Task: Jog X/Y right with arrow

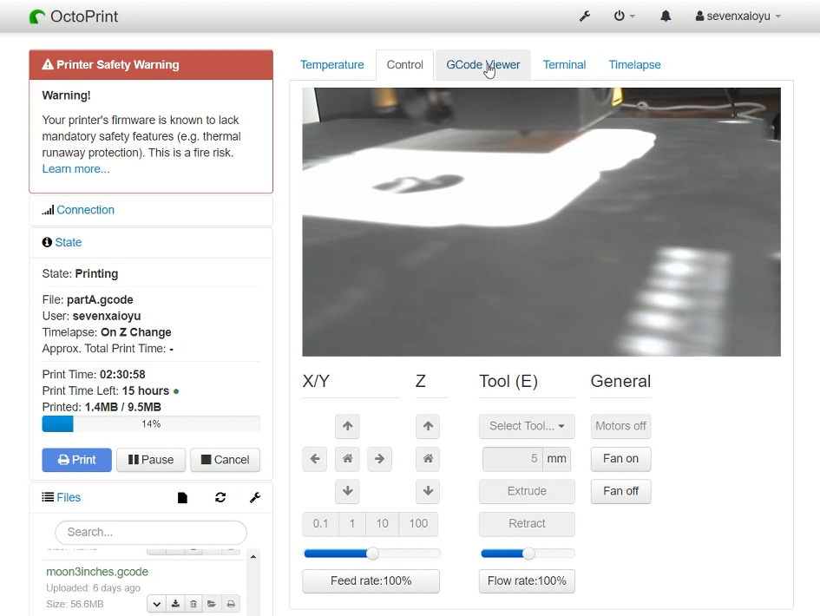Action: click(380, 459)
